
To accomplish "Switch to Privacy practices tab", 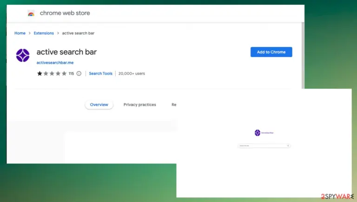I will [x=140, y=105].
